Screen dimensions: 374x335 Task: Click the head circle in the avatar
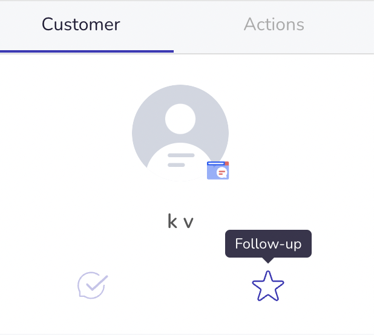pyautogui.click(x=180, y=119)
